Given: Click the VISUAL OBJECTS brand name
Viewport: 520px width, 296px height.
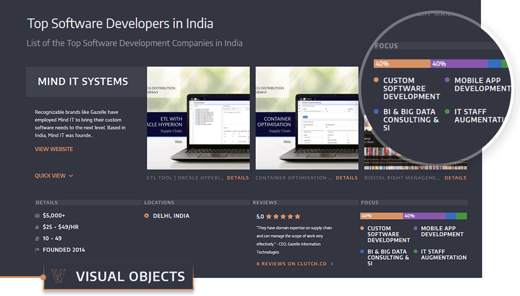Looking at the screenshot, I should 130,276.
